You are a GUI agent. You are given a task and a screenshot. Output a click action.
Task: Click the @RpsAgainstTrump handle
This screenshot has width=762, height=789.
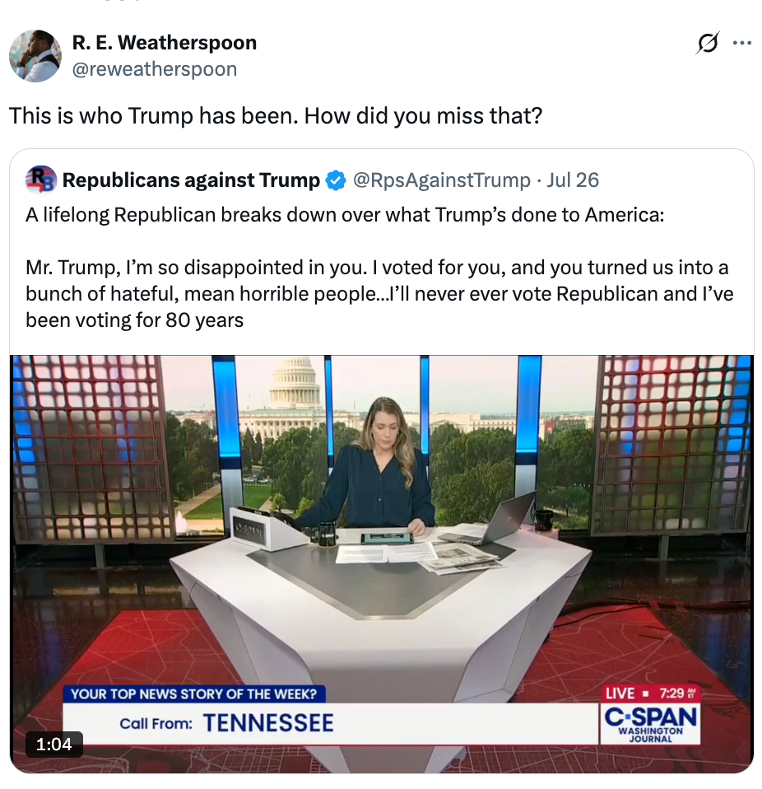pyautogui.click(x=442, y=180)
